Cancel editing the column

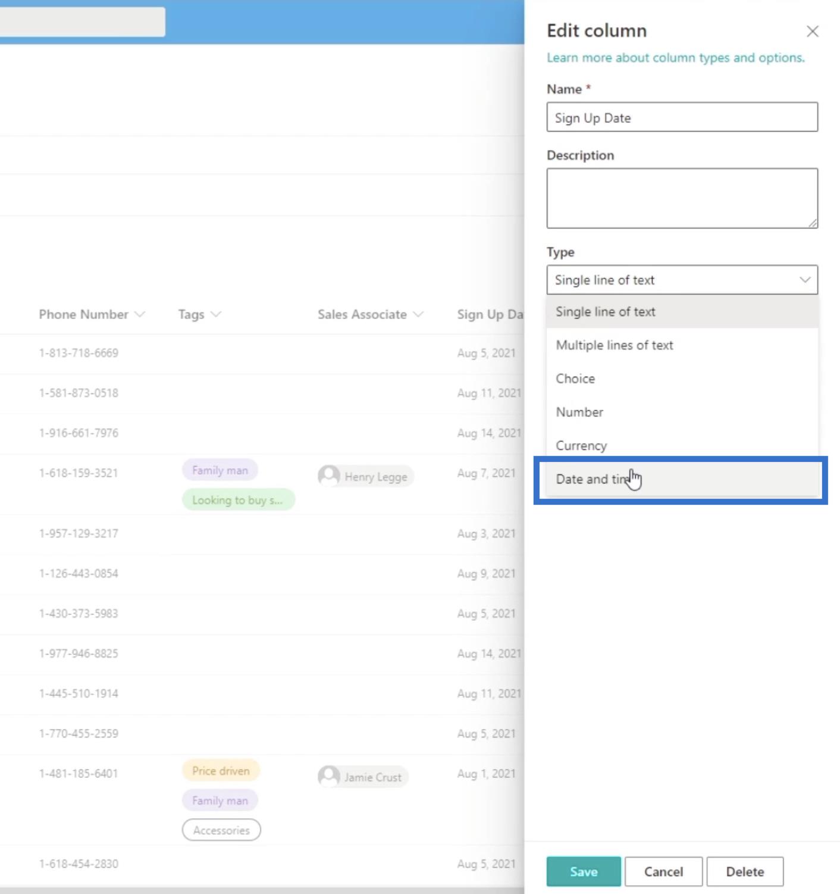(663, 871)
